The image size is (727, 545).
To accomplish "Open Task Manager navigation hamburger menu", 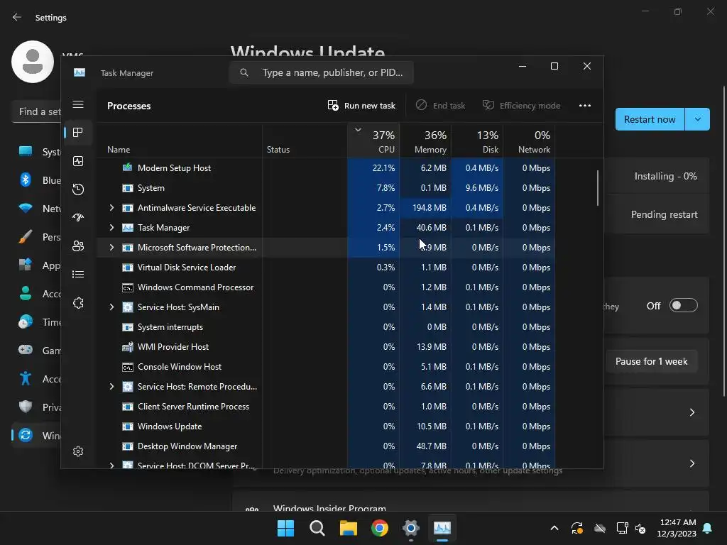I will pos(78,104).
